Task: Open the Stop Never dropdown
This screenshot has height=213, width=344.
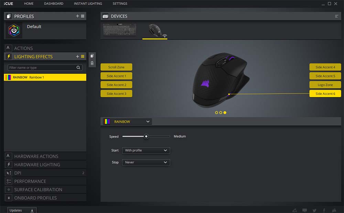Action: (x=146, y=162)
